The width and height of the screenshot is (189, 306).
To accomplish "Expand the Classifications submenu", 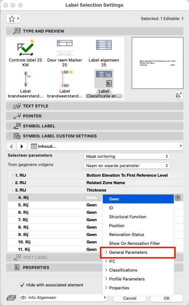I will point(138,270).
